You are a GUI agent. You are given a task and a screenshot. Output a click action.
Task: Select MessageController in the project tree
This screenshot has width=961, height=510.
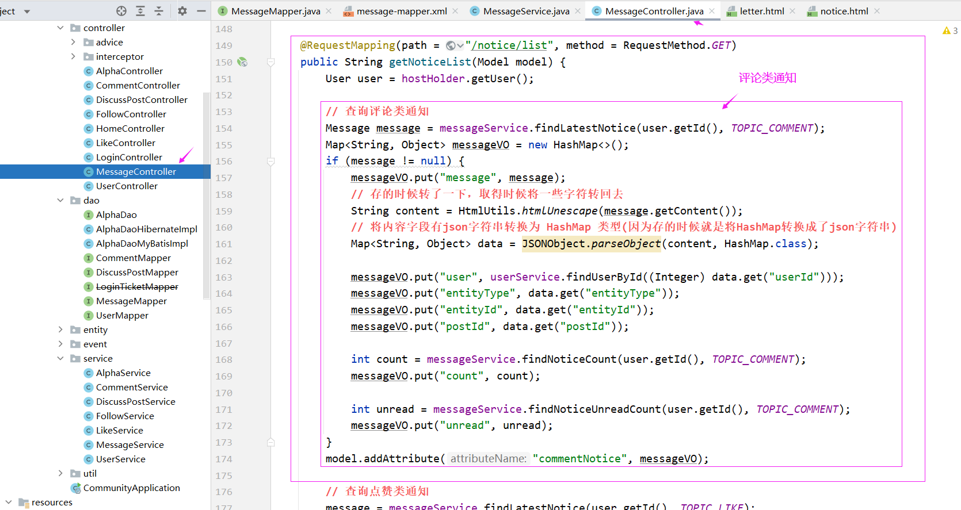(136, 171)
